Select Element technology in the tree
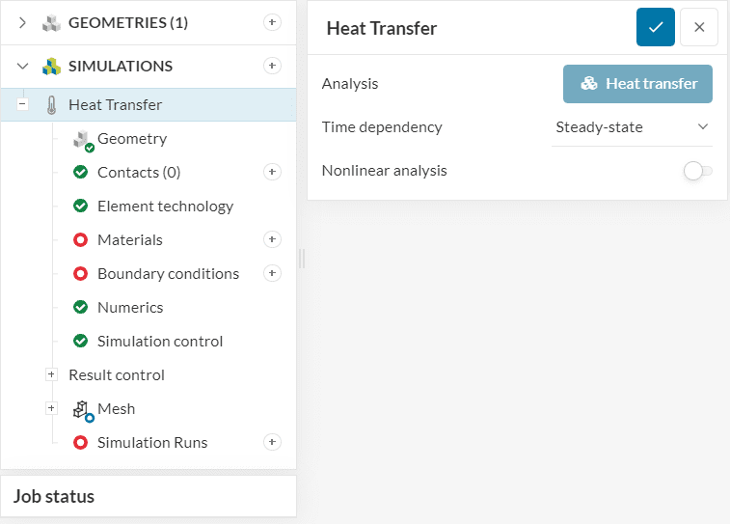 165,206
